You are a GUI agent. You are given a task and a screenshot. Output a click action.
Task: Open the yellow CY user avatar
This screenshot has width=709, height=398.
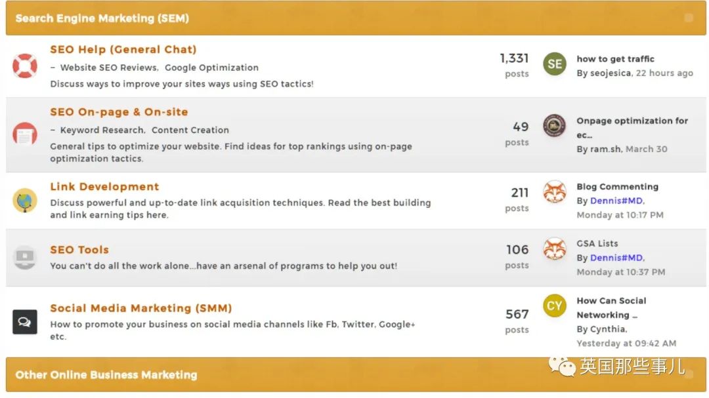pyautogui.click(x=555, y=306)
